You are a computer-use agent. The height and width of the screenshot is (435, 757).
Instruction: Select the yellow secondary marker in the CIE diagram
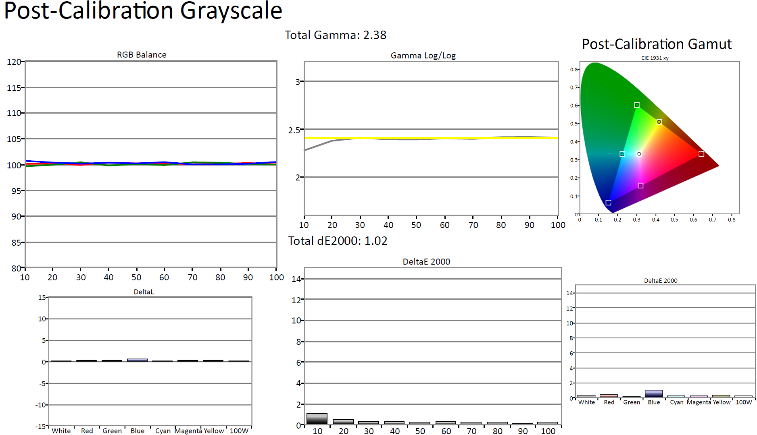click(659, 122)
